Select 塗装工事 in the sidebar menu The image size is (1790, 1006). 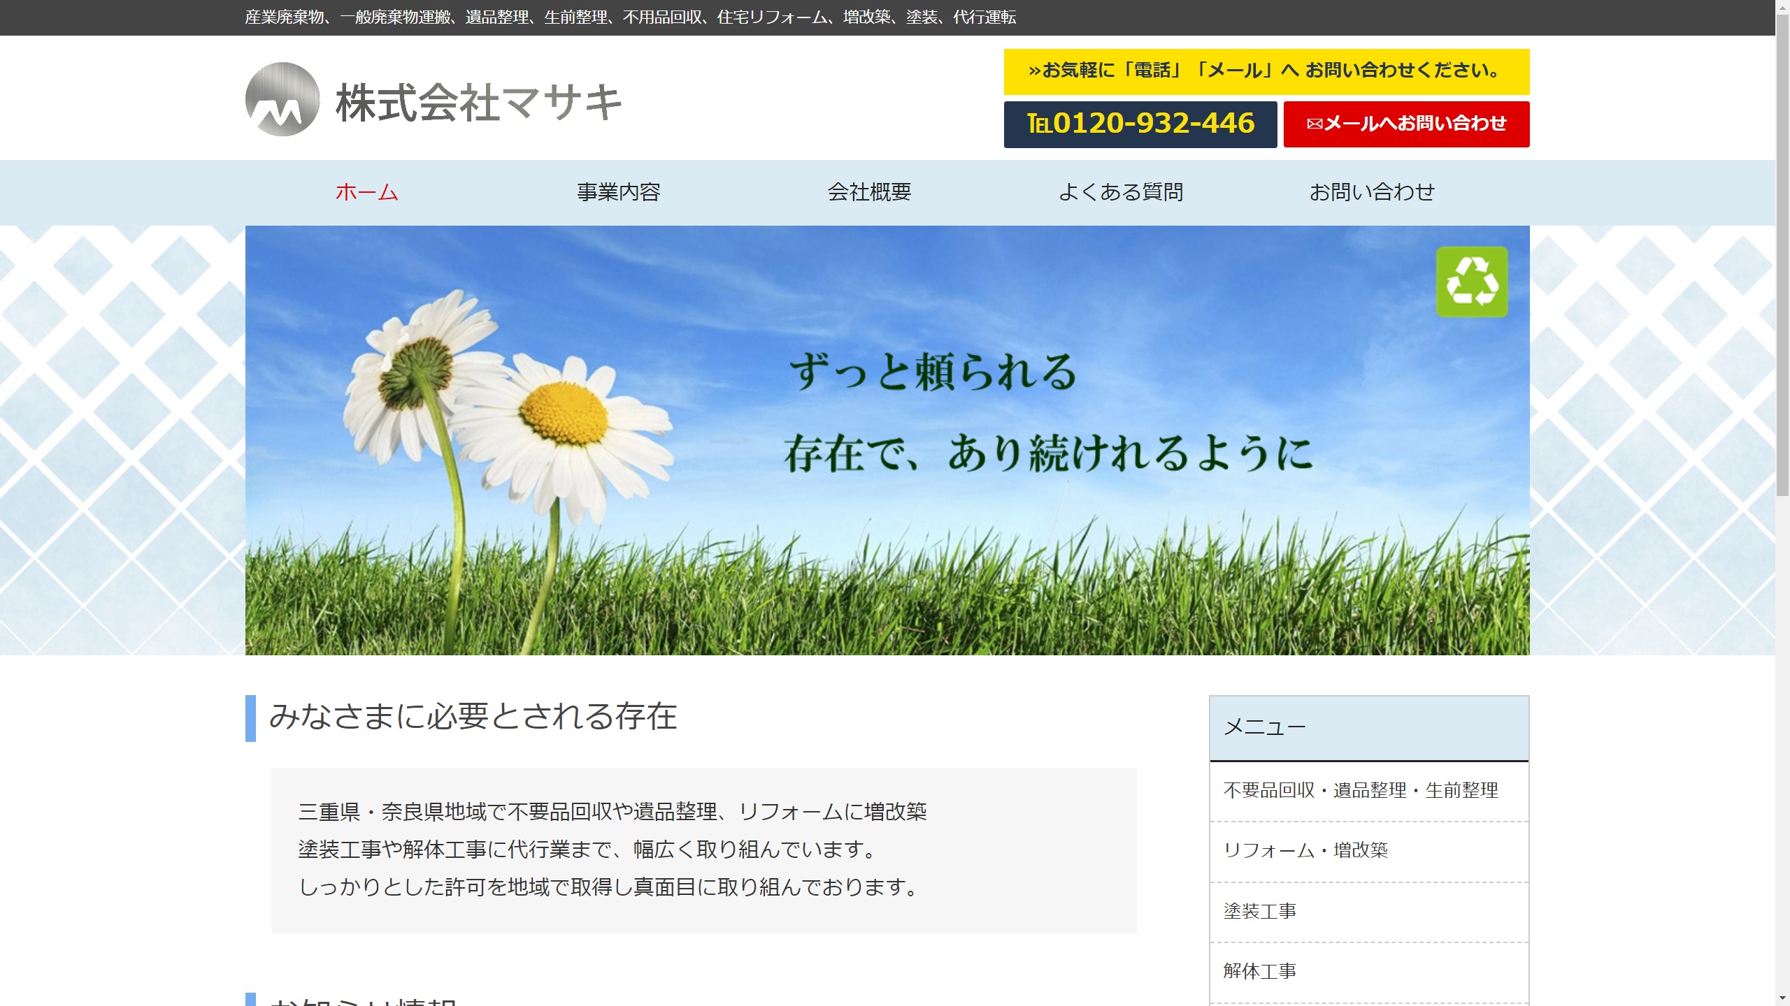(1259, 911)
